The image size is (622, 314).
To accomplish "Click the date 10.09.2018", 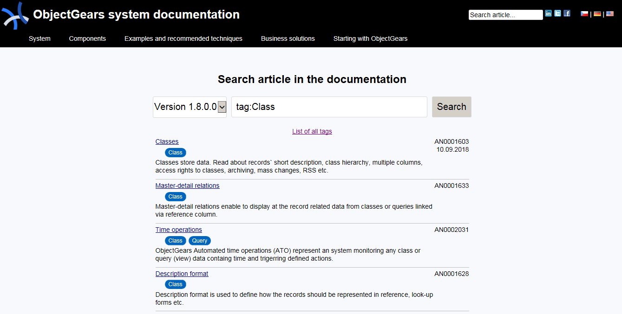I will coord(452,150).
